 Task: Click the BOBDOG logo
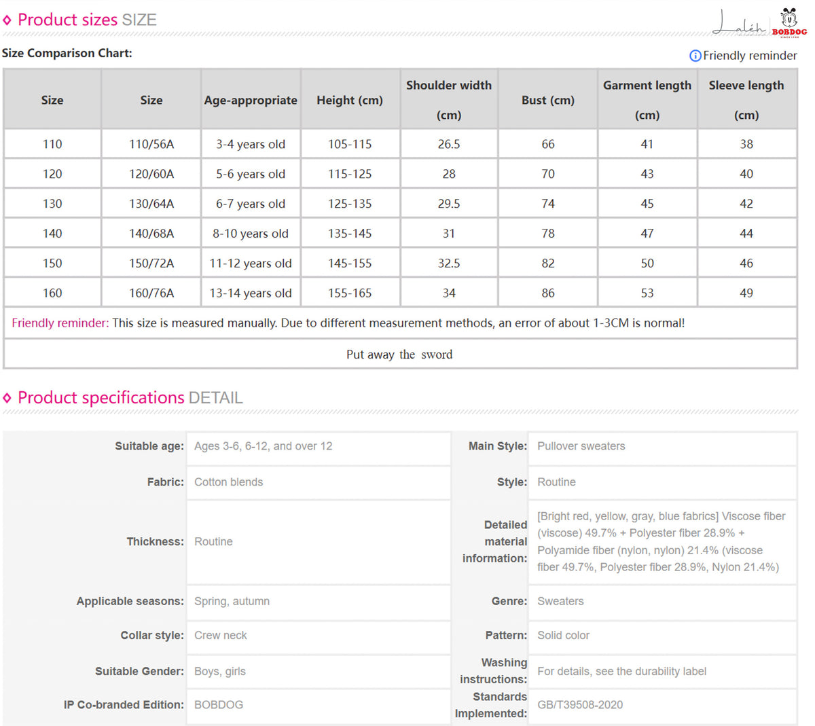789,22
